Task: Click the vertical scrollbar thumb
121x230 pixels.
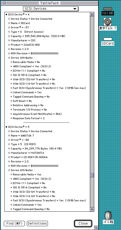Action: 92,175
